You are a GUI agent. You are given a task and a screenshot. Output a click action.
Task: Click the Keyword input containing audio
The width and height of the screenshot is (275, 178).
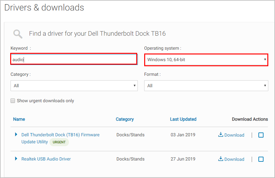[74, 59]
